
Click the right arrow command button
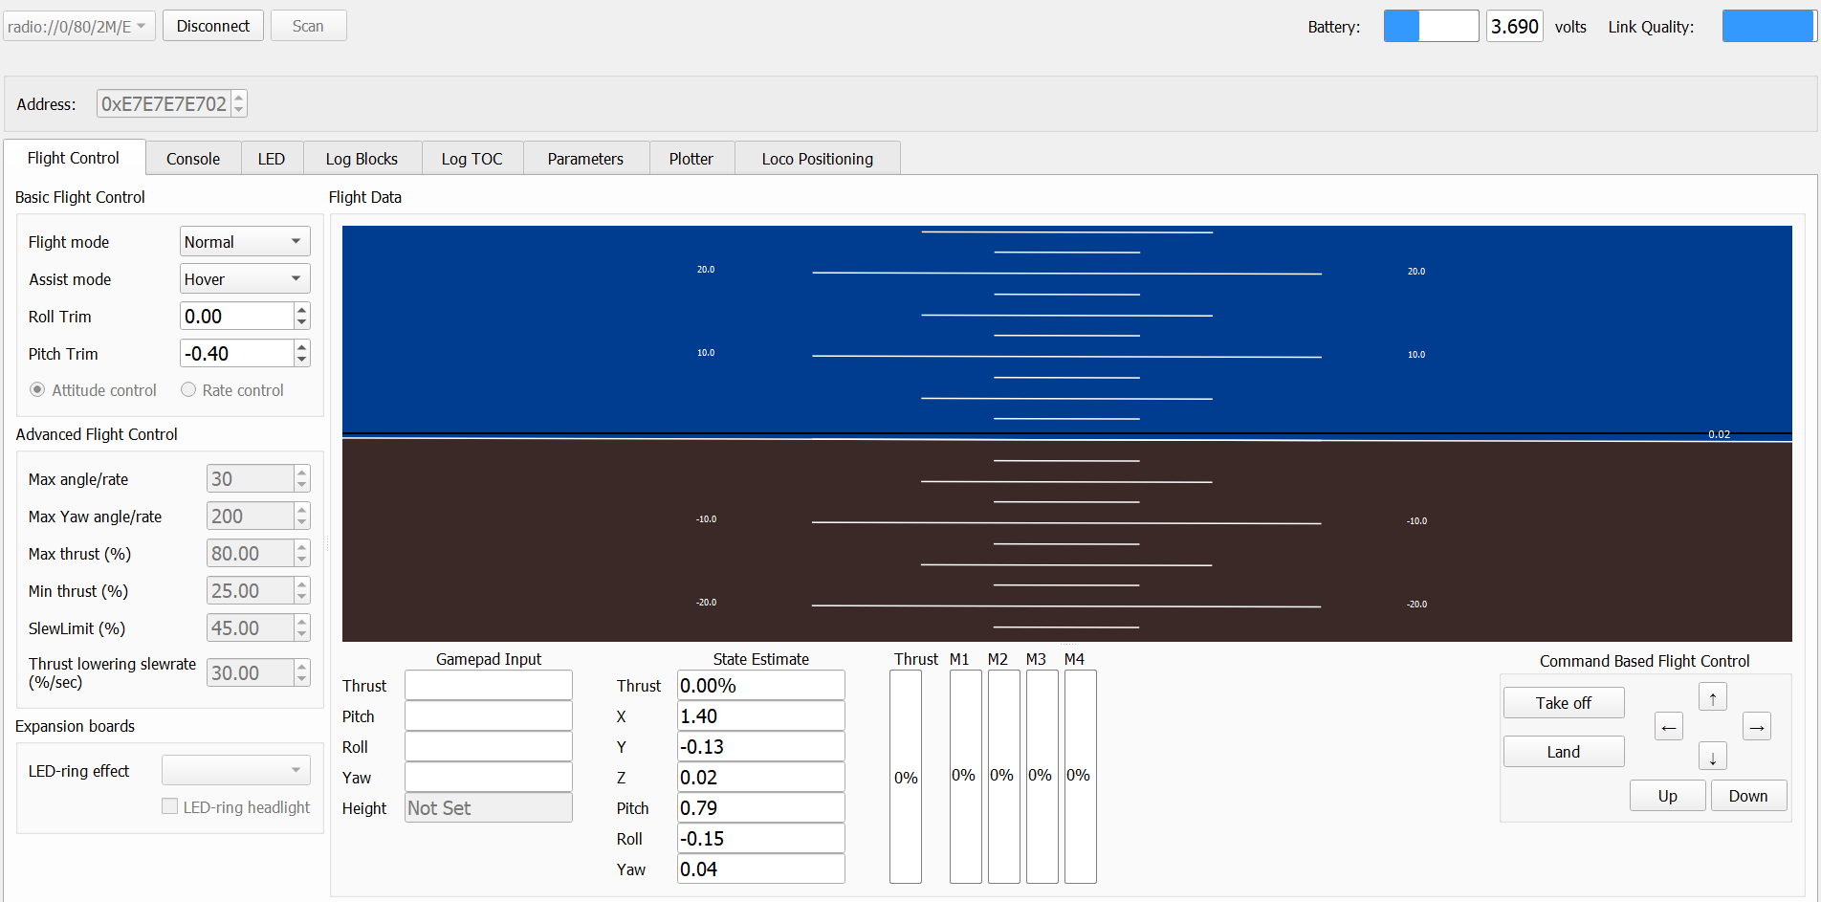point(1756,727)
